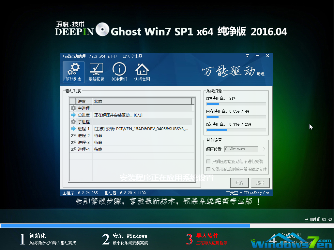This screenshot has width=334, height=250.
Task: Click the 状态 column header
Action: point(142,102)
